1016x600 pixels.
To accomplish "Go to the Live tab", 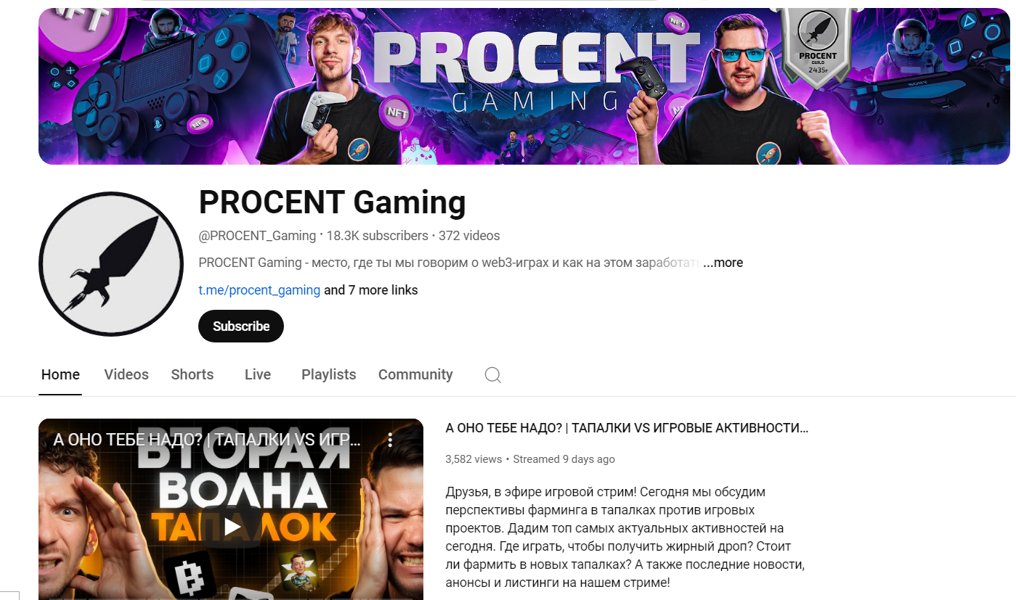I will click(x=258, y=374).
